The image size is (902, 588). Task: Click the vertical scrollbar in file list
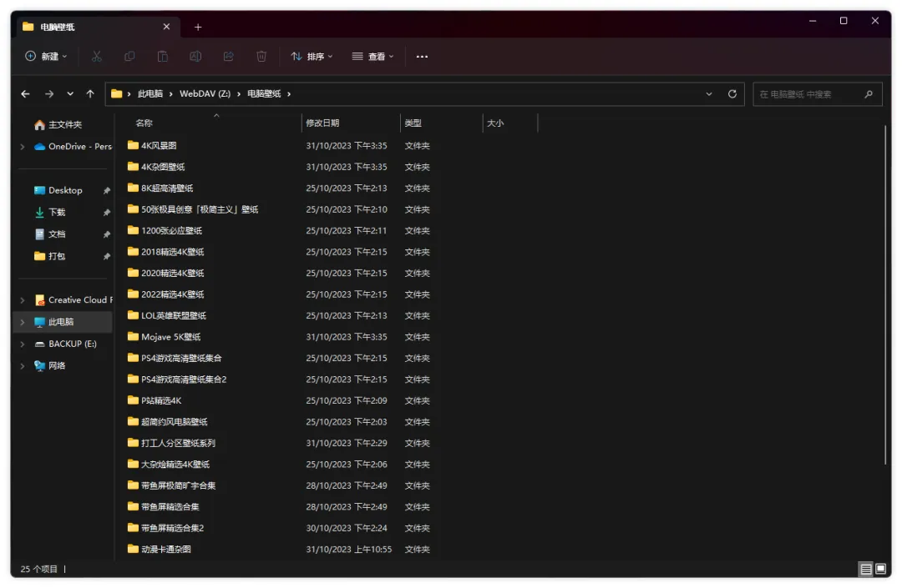click(886, 292)
